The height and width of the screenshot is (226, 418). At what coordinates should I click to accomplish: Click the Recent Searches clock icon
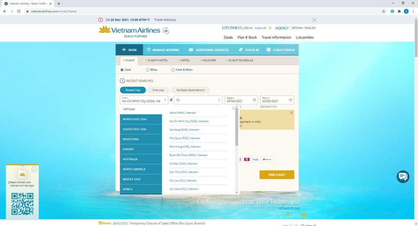[x=122, y=81]
